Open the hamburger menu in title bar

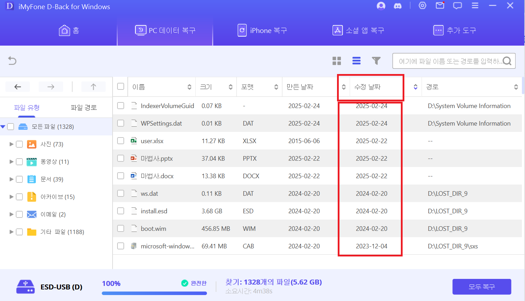[475, 6]
